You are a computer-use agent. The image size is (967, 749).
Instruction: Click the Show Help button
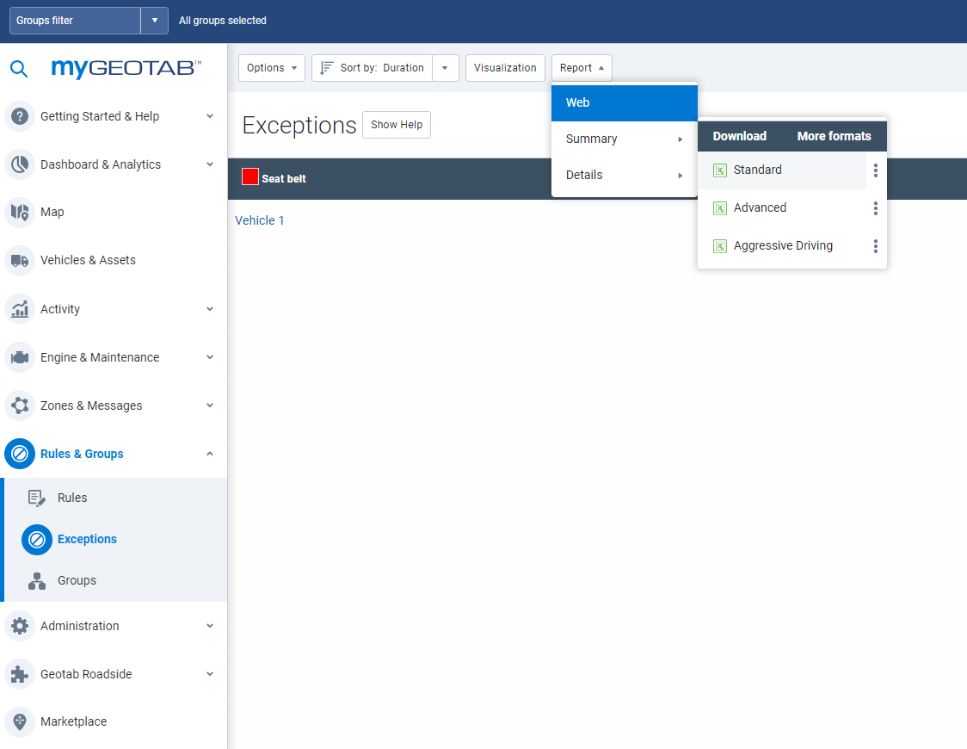point(397,125)
